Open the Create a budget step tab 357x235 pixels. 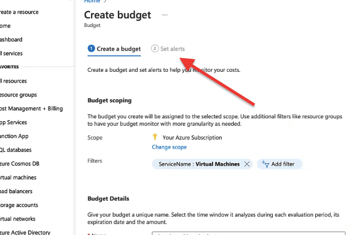click(x=114, y=49)
